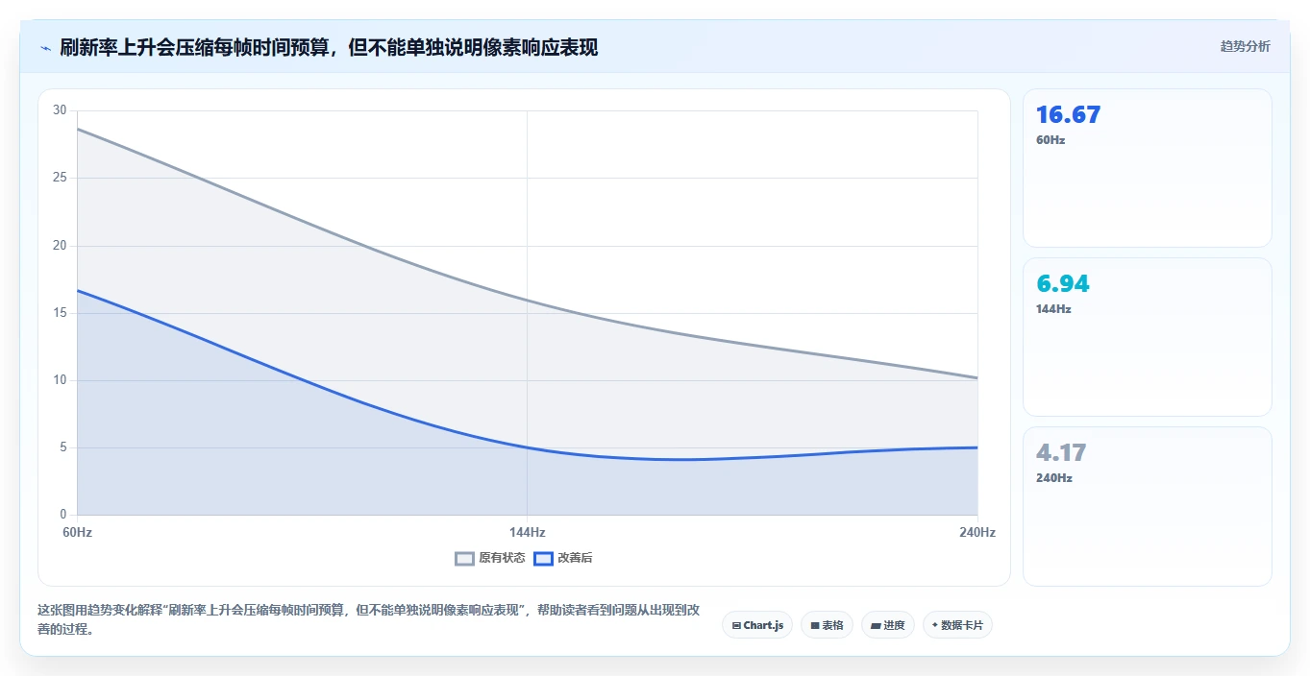This screenshot has height=676, width=1310.
Task: Click the 原有状态 legend label
Action: [x=502, y=558]
